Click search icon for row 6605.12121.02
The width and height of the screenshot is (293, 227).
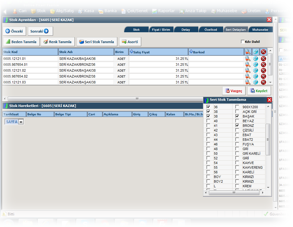pyautogui.click(x=248, y=70)
